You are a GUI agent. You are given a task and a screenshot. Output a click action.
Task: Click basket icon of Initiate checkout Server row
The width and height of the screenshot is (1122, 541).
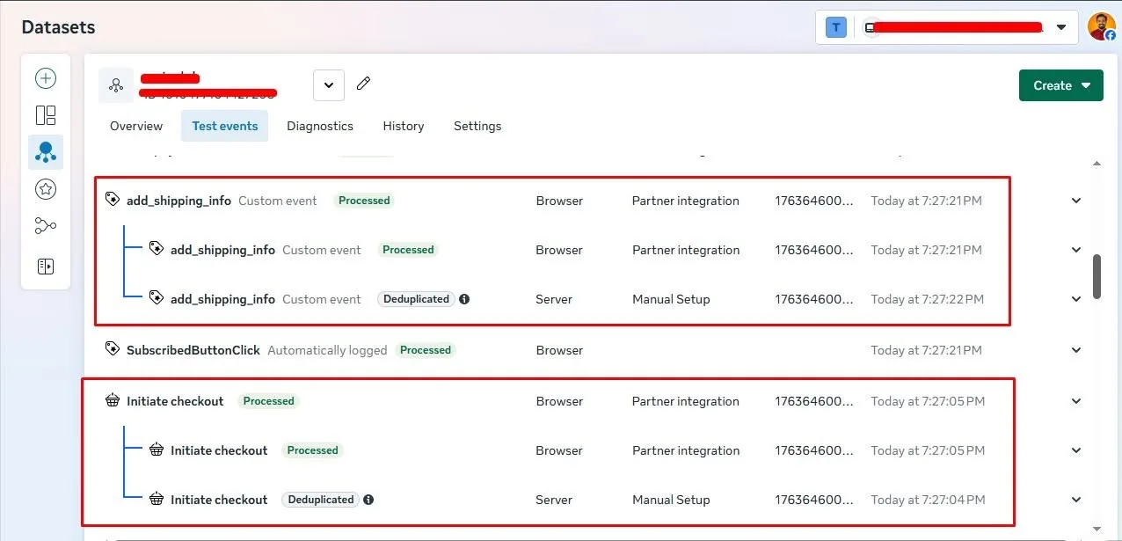pos(157,500)
